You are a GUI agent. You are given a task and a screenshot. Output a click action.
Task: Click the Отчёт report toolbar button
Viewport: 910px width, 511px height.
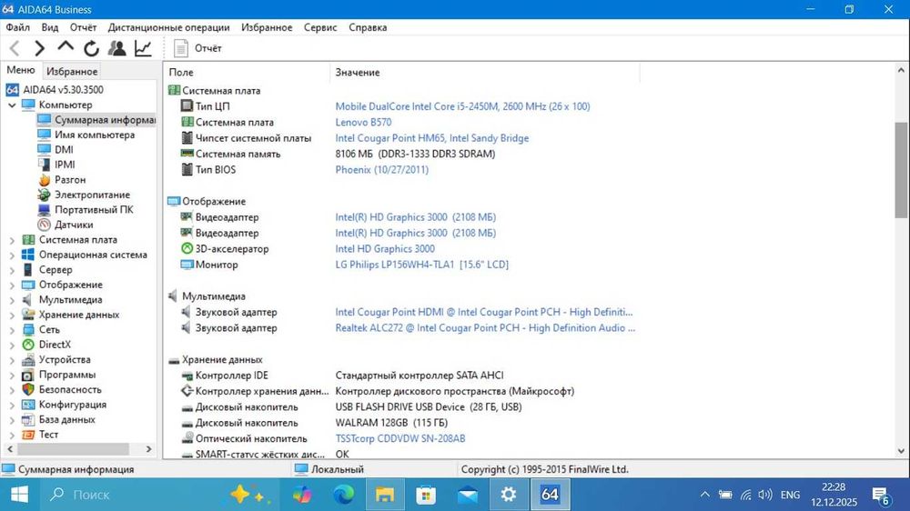click(197, 48)
